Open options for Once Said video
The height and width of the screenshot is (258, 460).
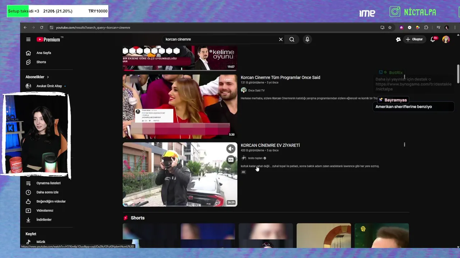[404, 77]
